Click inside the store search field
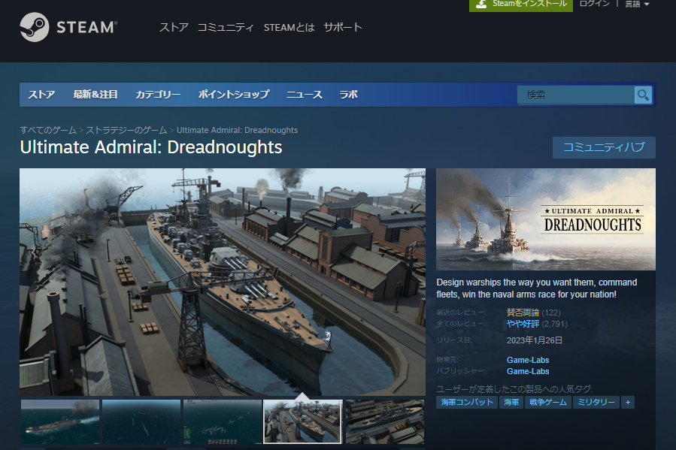Viewport: 676px width, 450px height. pyautogui.click(x=575, y=95)
